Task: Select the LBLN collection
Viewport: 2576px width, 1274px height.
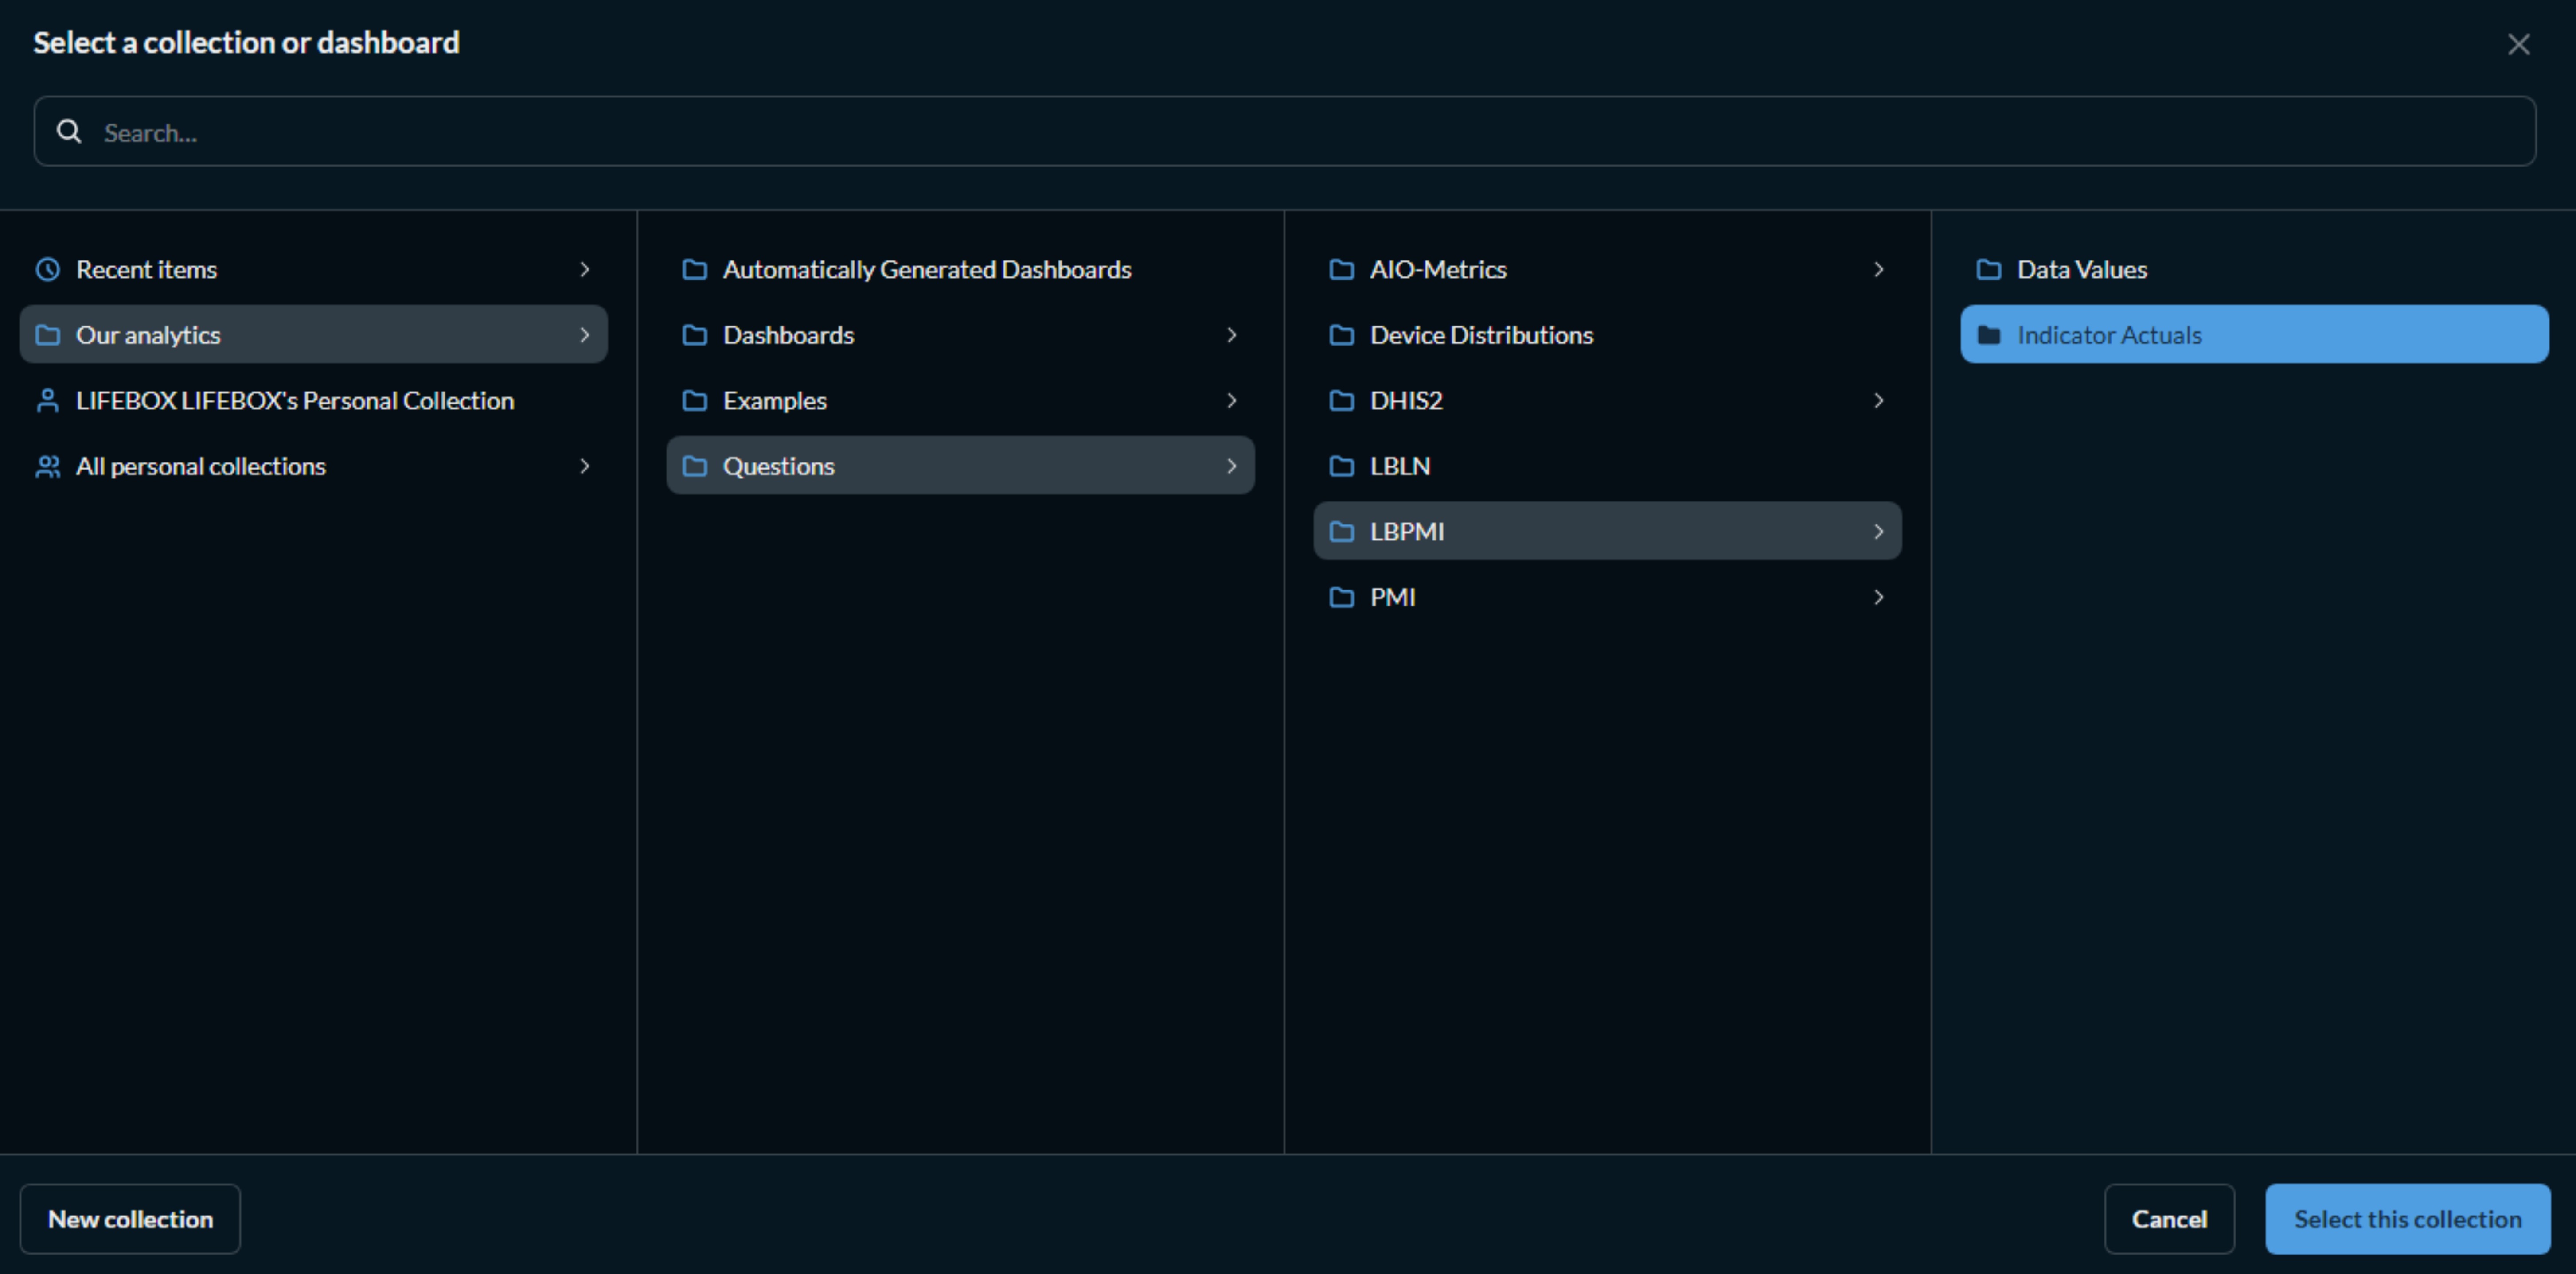Action: [1398, 466]
